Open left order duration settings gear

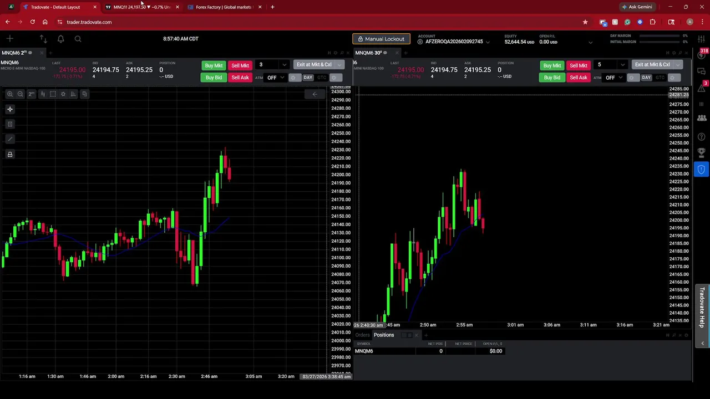point(335,78)
